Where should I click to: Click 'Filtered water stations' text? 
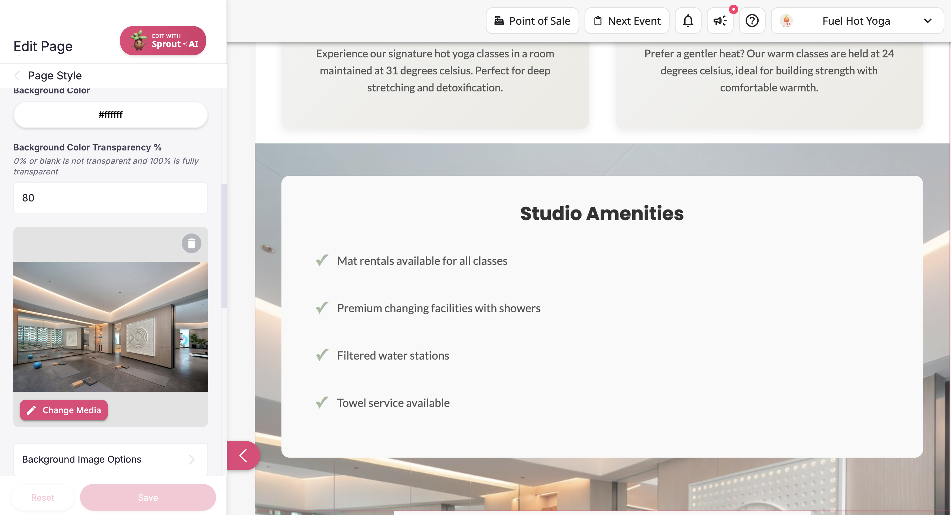pos(393,355)
